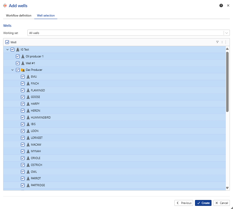Click the EMU well derrick icon
The width and height of the screenshot is (233, 209).
coord(28,77)
